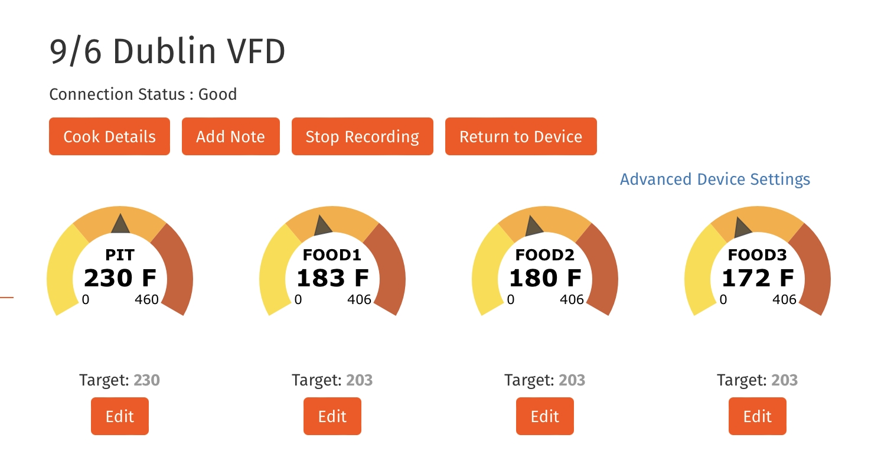Open the Cook Details button

(x=109, y=136)
